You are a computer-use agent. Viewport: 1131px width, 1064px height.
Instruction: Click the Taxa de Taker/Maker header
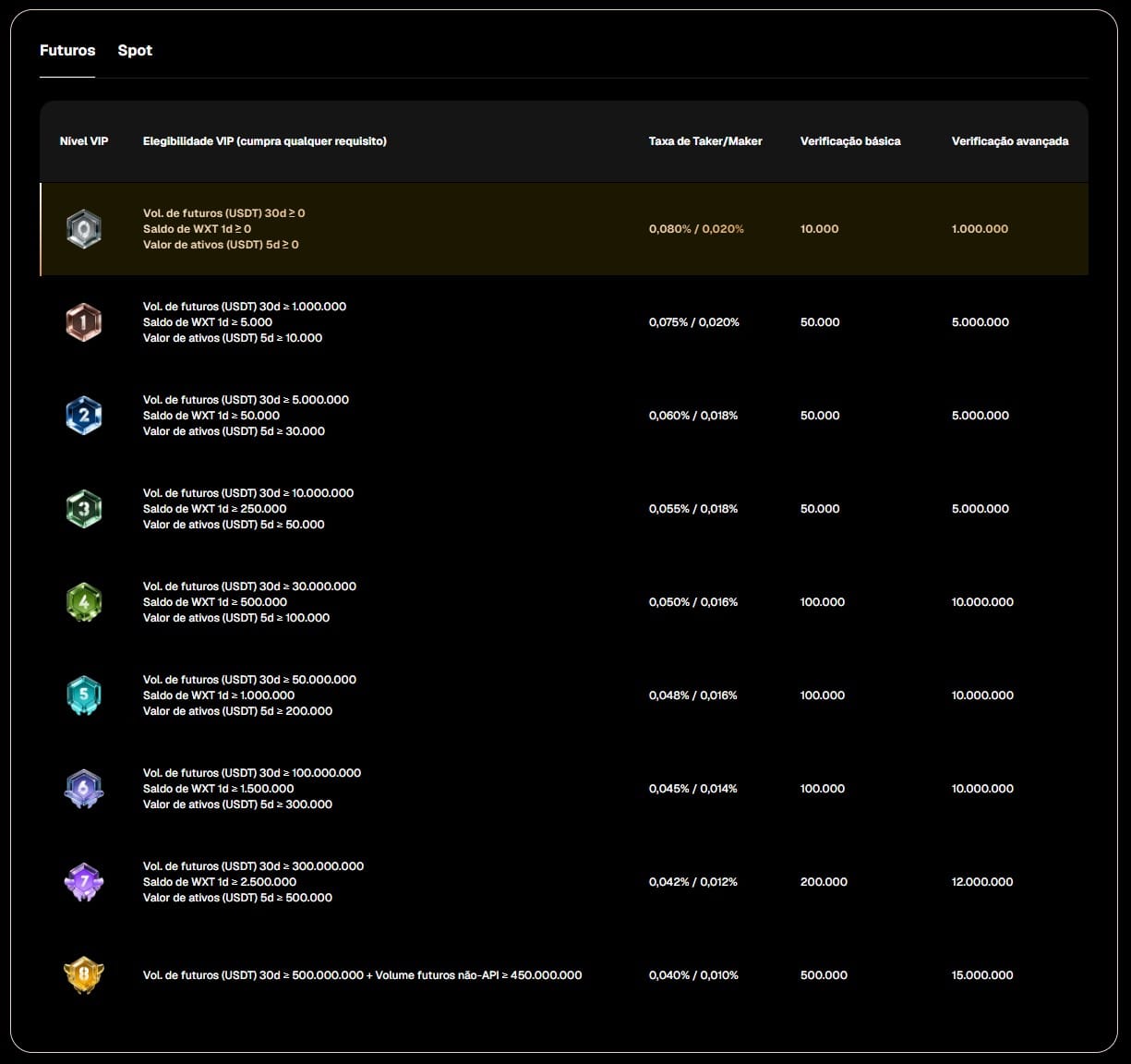705,141
